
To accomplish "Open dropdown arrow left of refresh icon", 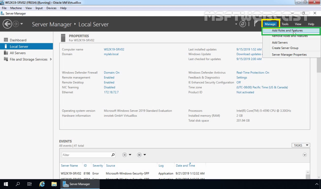I will (x=236, y=24).
